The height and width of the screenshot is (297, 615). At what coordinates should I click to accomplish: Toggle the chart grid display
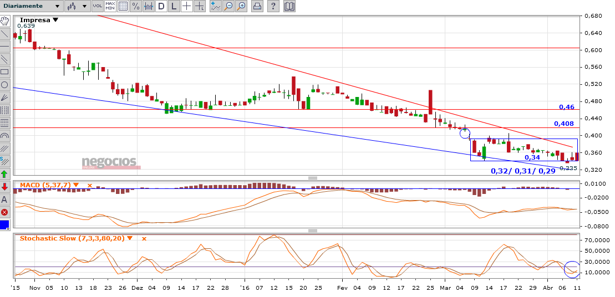coord(123,6)
